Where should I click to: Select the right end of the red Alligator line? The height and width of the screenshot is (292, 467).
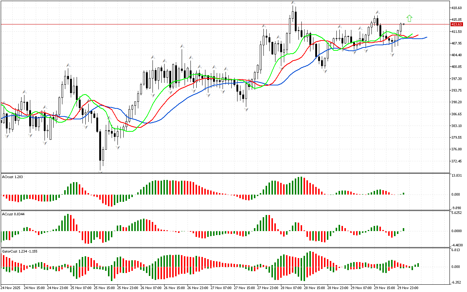[x=418, y=35]
